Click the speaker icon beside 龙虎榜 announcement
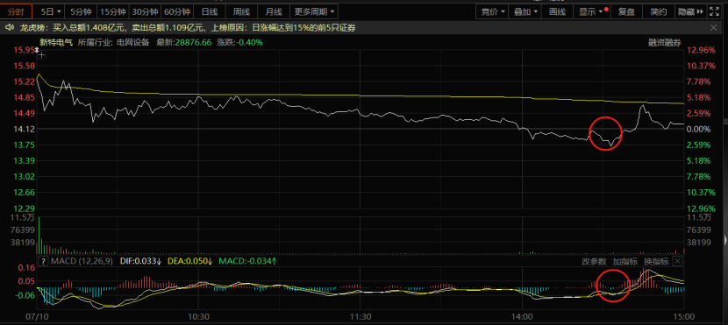 (x=9, y=28)
